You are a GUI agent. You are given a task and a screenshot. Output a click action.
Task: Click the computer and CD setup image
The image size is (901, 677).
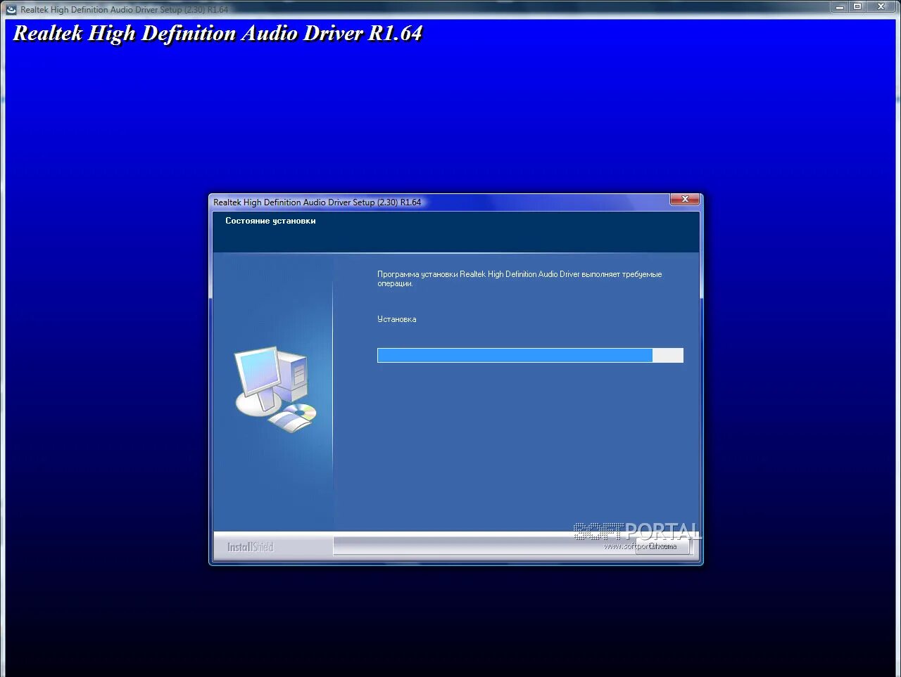(275, 389)
